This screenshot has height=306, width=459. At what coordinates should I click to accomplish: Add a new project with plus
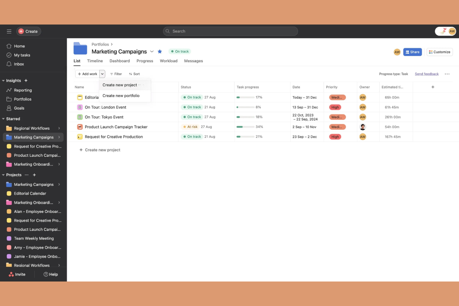tap(34, 175)
